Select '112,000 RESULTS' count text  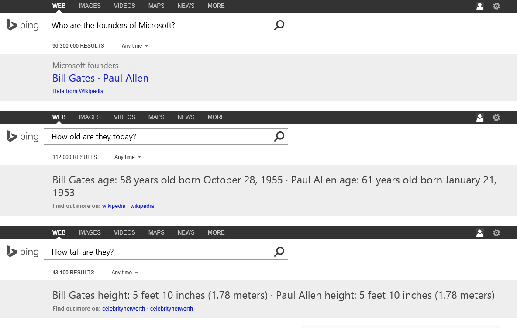(x=75, y=157)
